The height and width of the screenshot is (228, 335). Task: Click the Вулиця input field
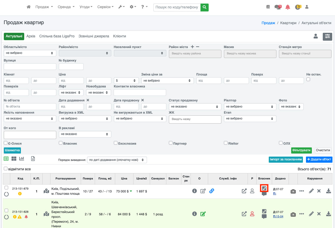[30, 67]
